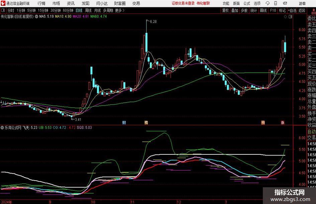Image resolution: width=316 pixels, height=204 pixels.
Task: Click the 榜 marker icon below the chart
Action: point(146,122)
